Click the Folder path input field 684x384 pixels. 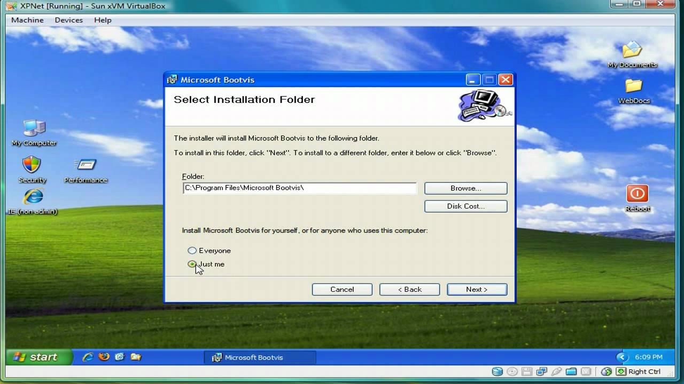pyautogui.click(x=299, y=188)
